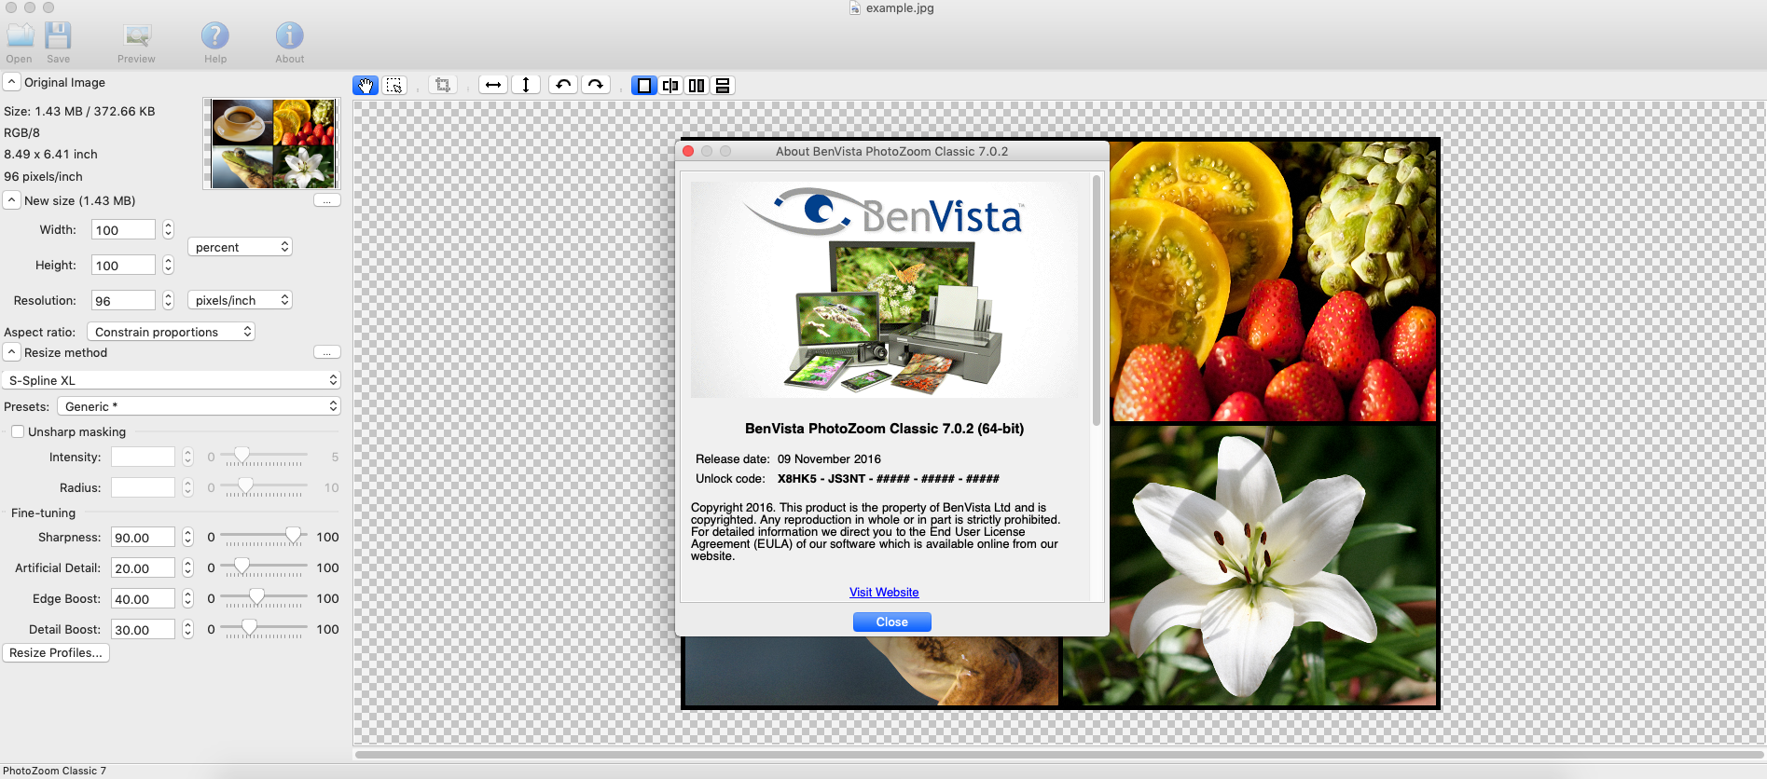1767x779 pixels.
Task: Switch to side-by-side vertical split view
Action: click(697, 85)
